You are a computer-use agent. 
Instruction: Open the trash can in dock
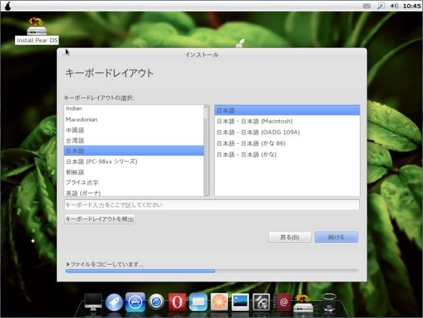(329, 302)
